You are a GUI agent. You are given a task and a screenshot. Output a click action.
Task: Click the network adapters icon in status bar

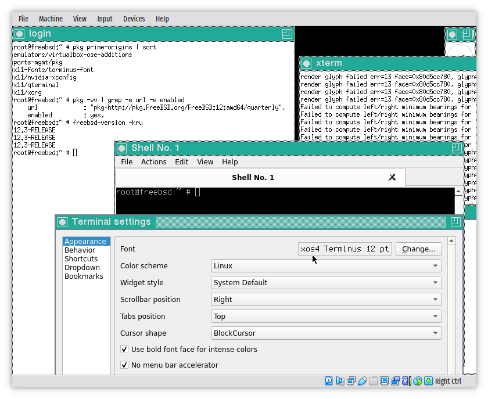click(x=351, y=381)
